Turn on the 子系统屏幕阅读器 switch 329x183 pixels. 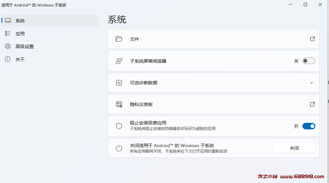tap(309, 61)
